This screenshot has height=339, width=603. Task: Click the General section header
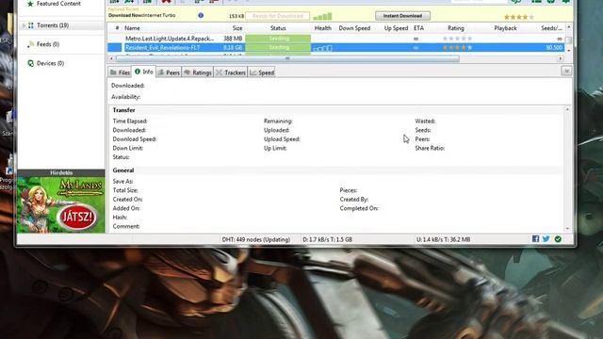pyautogui.click(x=123, y=169)
